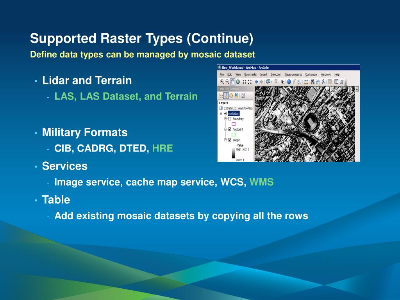
Task: Click the Layers data frame heading
Action: [224, 103]
